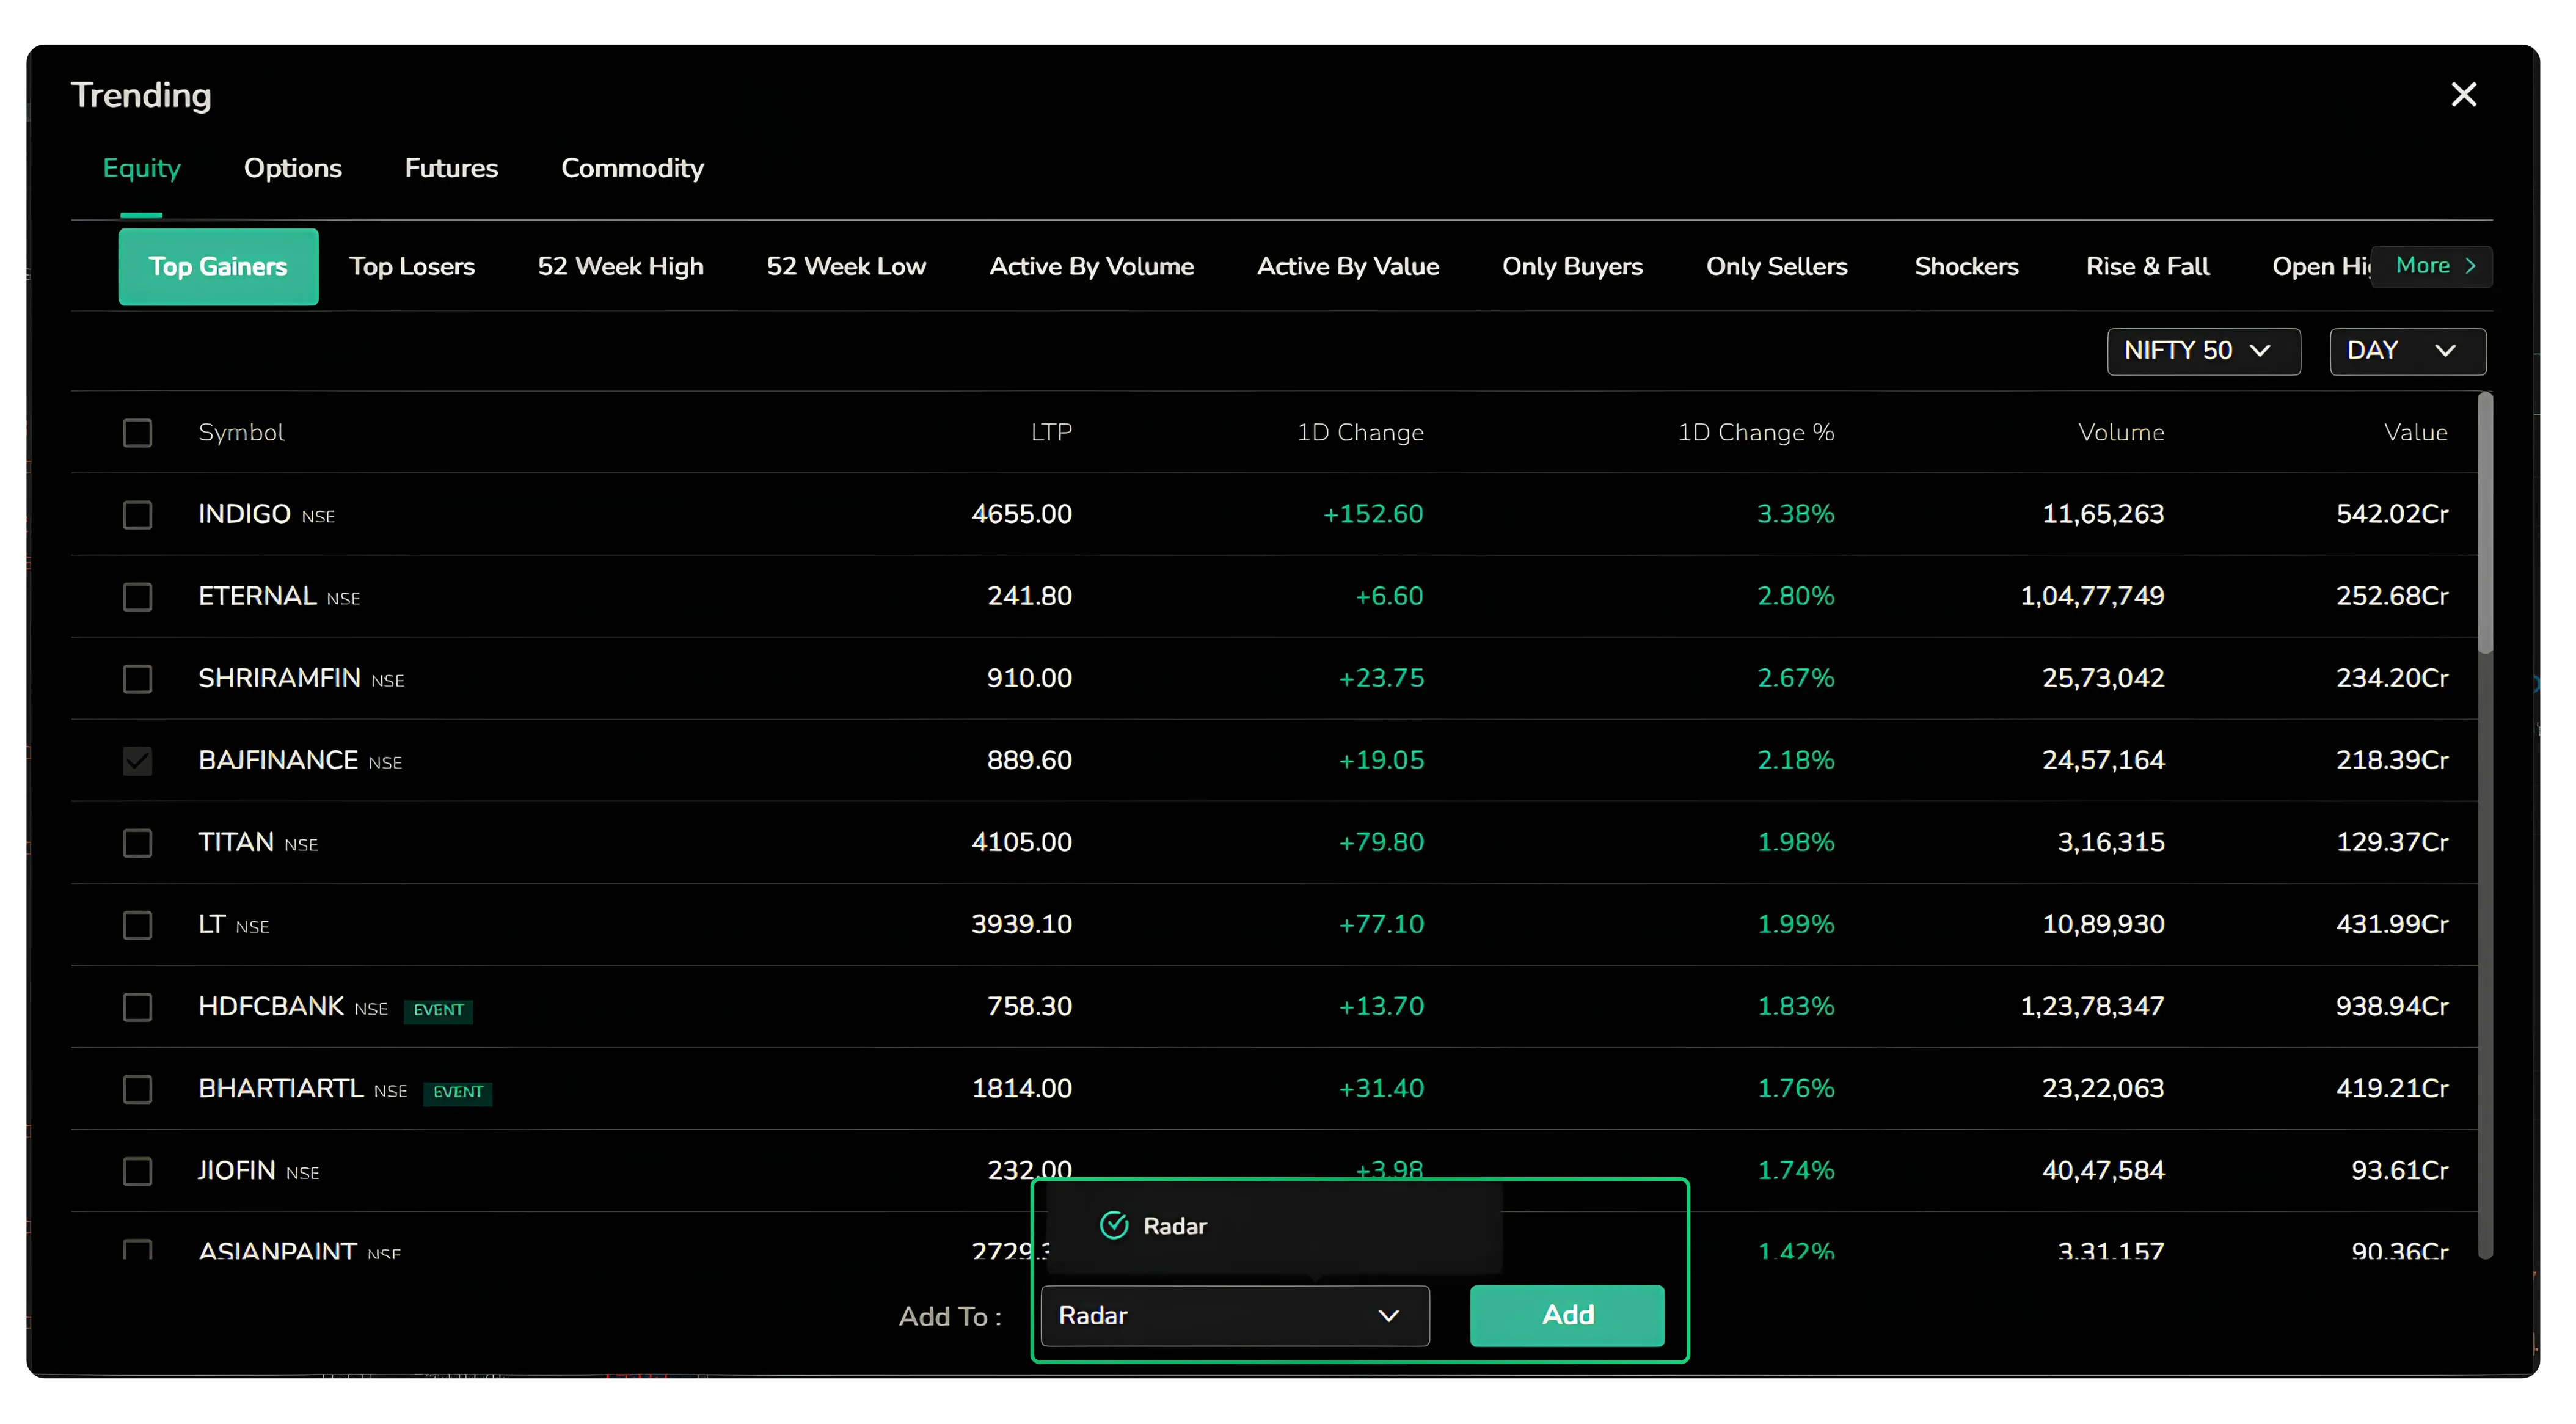Open the SHRIRAMFIN stock symbol
Screen dimensions: 2576x1424
click(279, 678)
